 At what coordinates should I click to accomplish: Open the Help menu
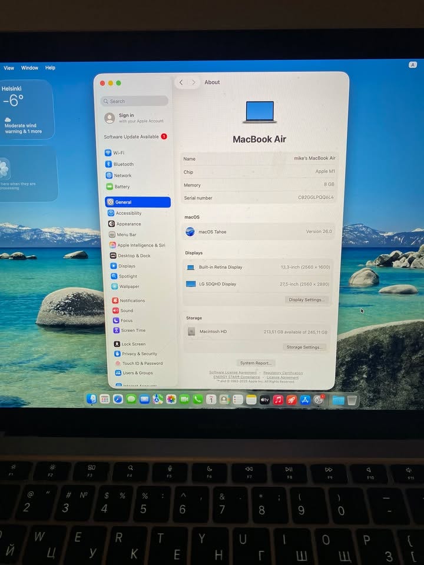tap(50, 68)
